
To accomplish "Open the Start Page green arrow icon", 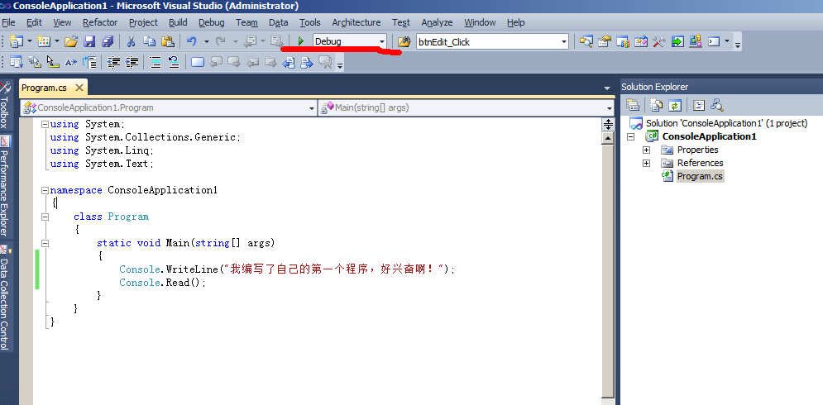I will pyautogui.click(x=677, y=41).
